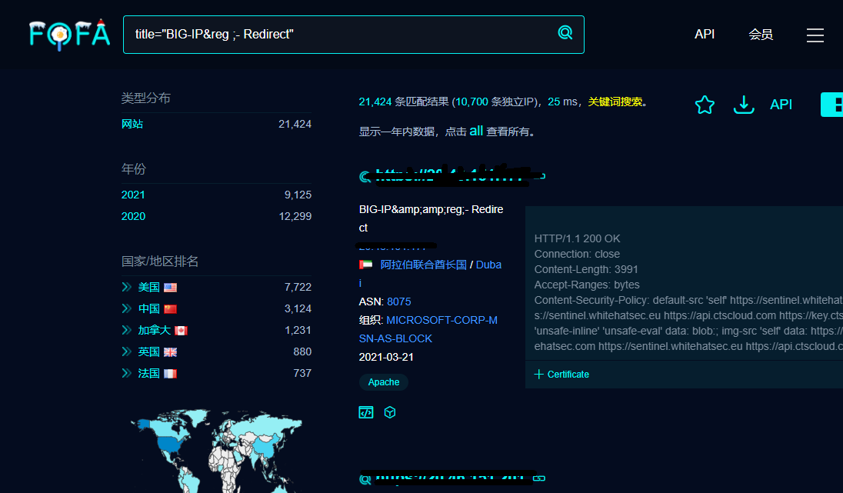Expand the 法国 country entry
The width and height of the screenshot is (843, 493).
tap(126, 373)
